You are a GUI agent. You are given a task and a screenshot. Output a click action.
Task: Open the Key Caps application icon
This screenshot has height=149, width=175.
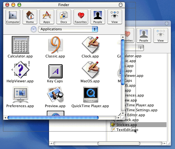(x=55, y=71)
